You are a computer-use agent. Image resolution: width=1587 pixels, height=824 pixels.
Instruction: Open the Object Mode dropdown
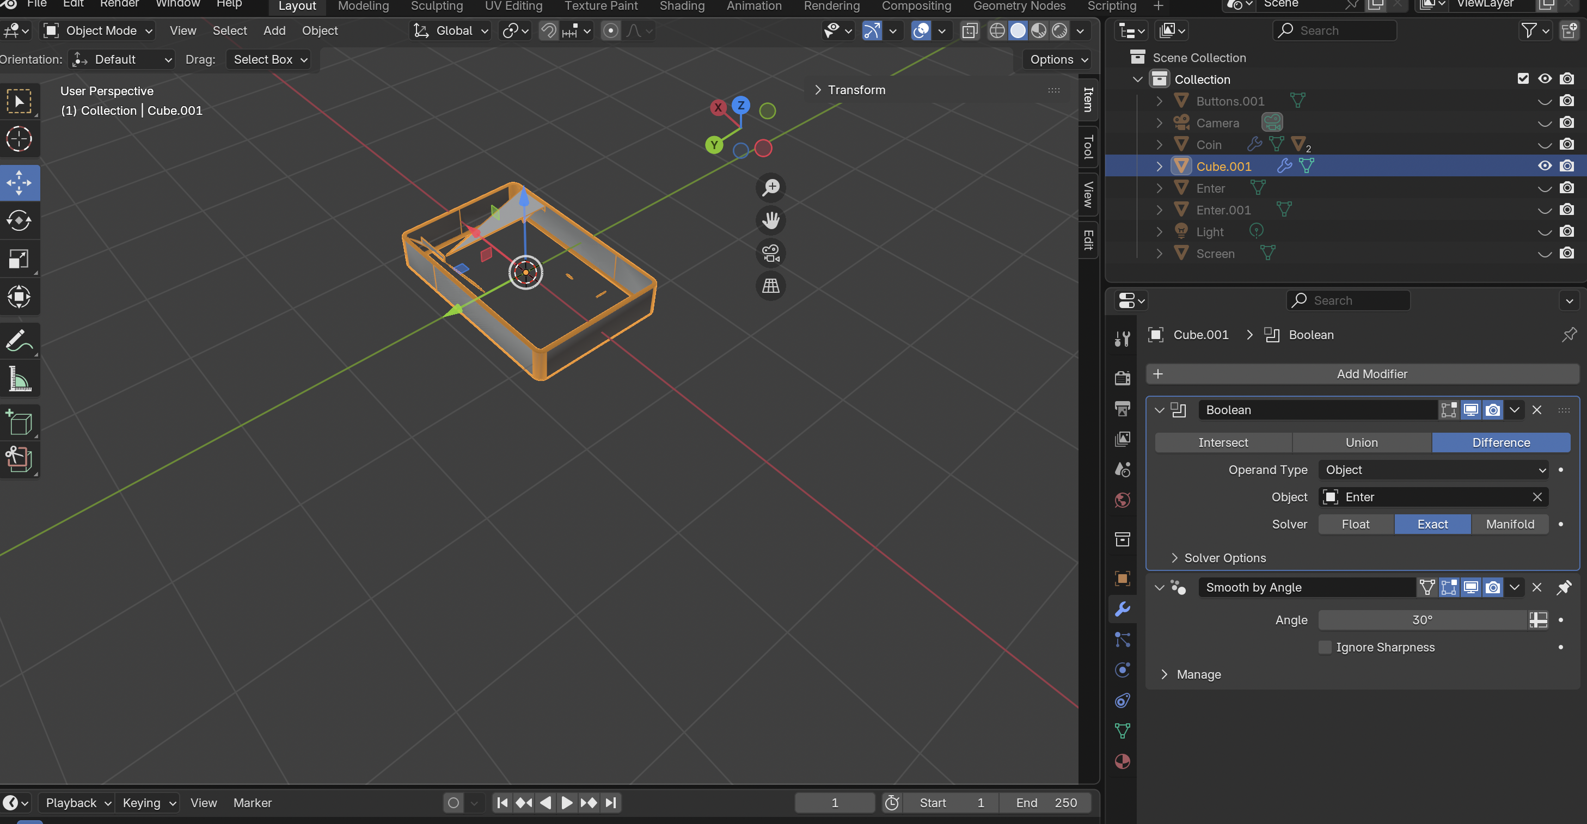99,31
